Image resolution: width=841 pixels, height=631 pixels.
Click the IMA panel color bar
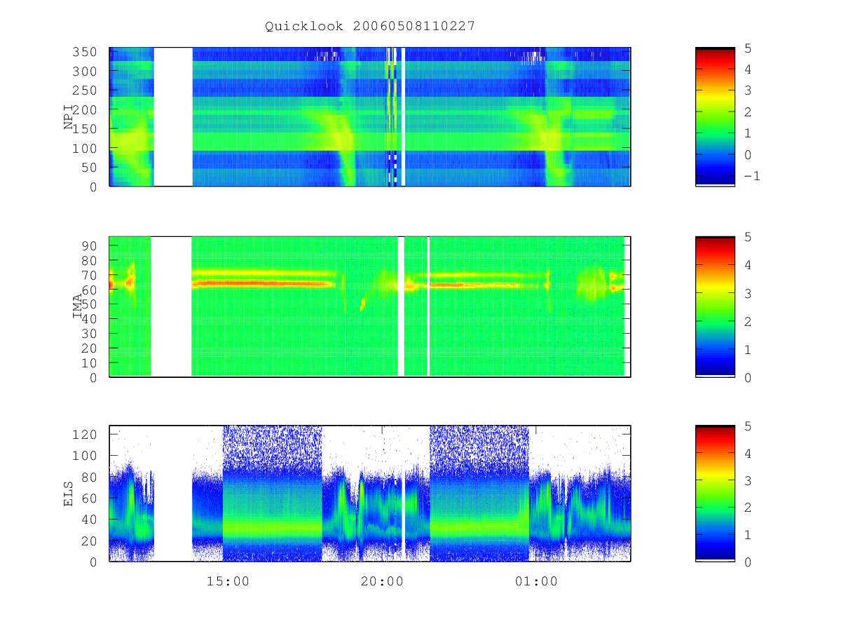click(715, 306)
